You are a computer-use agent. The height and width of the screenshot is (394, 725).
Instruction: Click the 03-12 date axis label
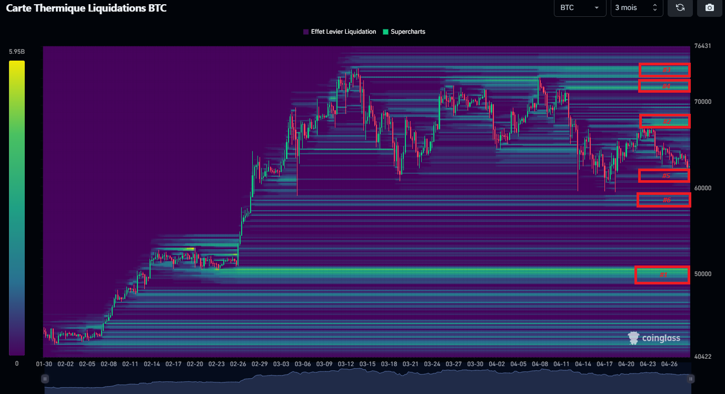tap(346, 364)
